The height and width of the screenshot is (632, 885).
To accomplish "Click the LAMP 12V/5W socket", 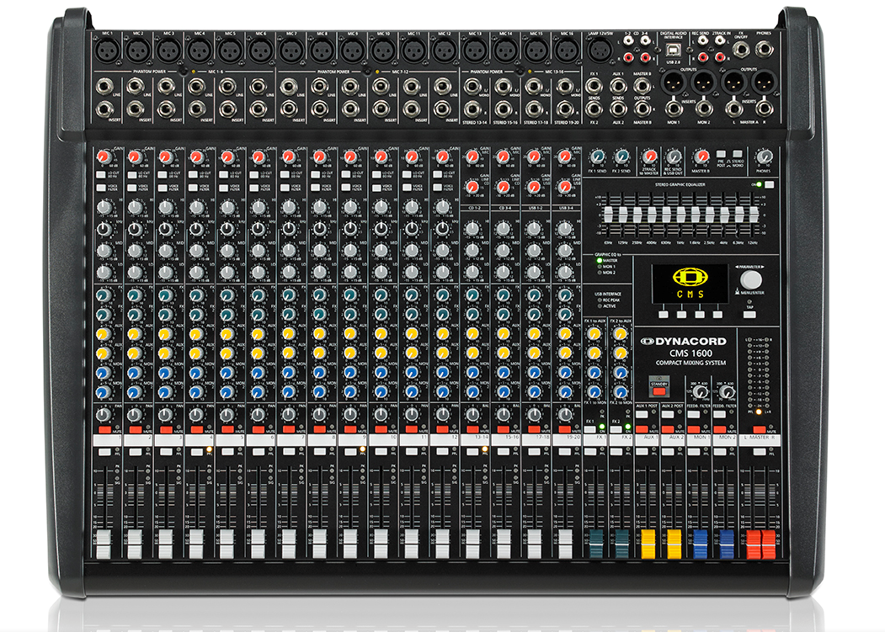I will click(600, 50).
